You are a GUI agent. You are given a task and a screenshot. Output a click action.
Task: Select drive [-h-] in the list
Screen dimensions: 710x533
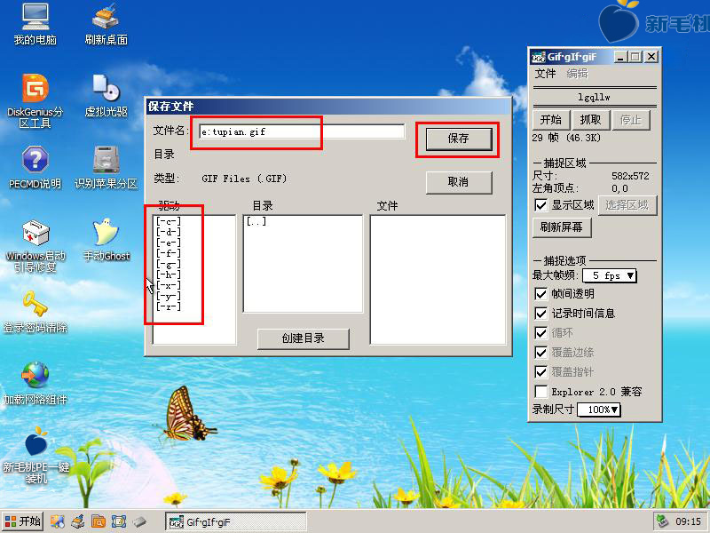[x=168, y=274]
